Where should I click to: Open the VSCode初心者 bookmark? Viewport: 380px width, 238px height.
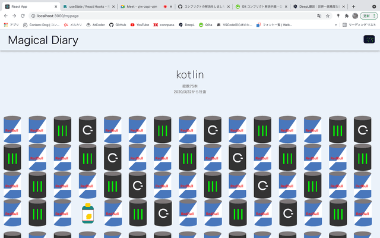coord(235,25)
